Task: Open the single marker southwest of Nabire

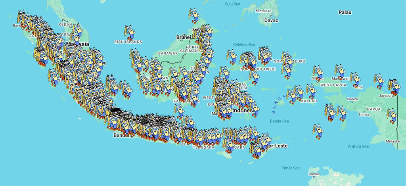Action: (342, 113)
